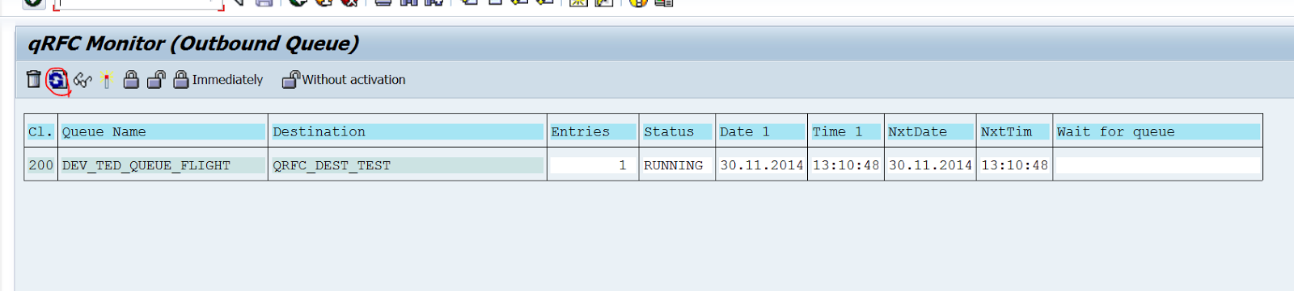Display queue details with glasses icon

point(82,80)
